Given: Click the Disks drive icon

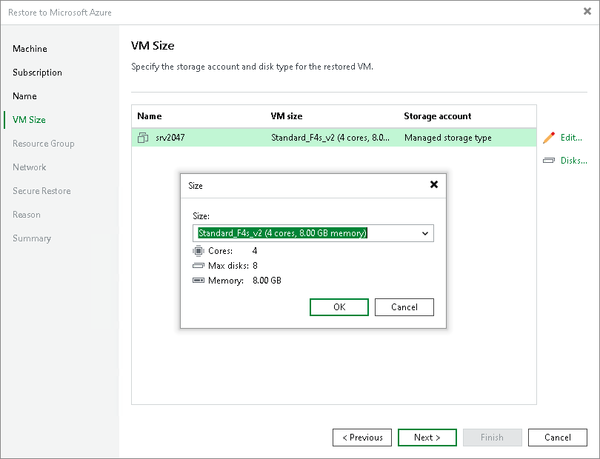Looking at the screenshot, I should [549, 160].
